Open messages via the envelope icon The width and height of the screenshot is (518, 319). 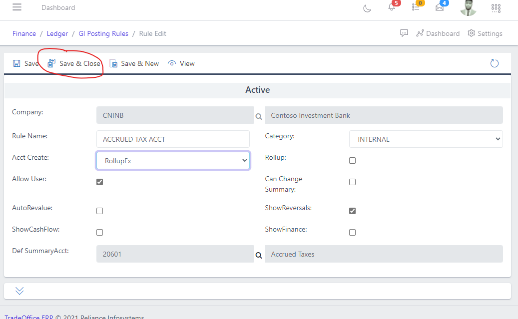(x=440, y=8)
